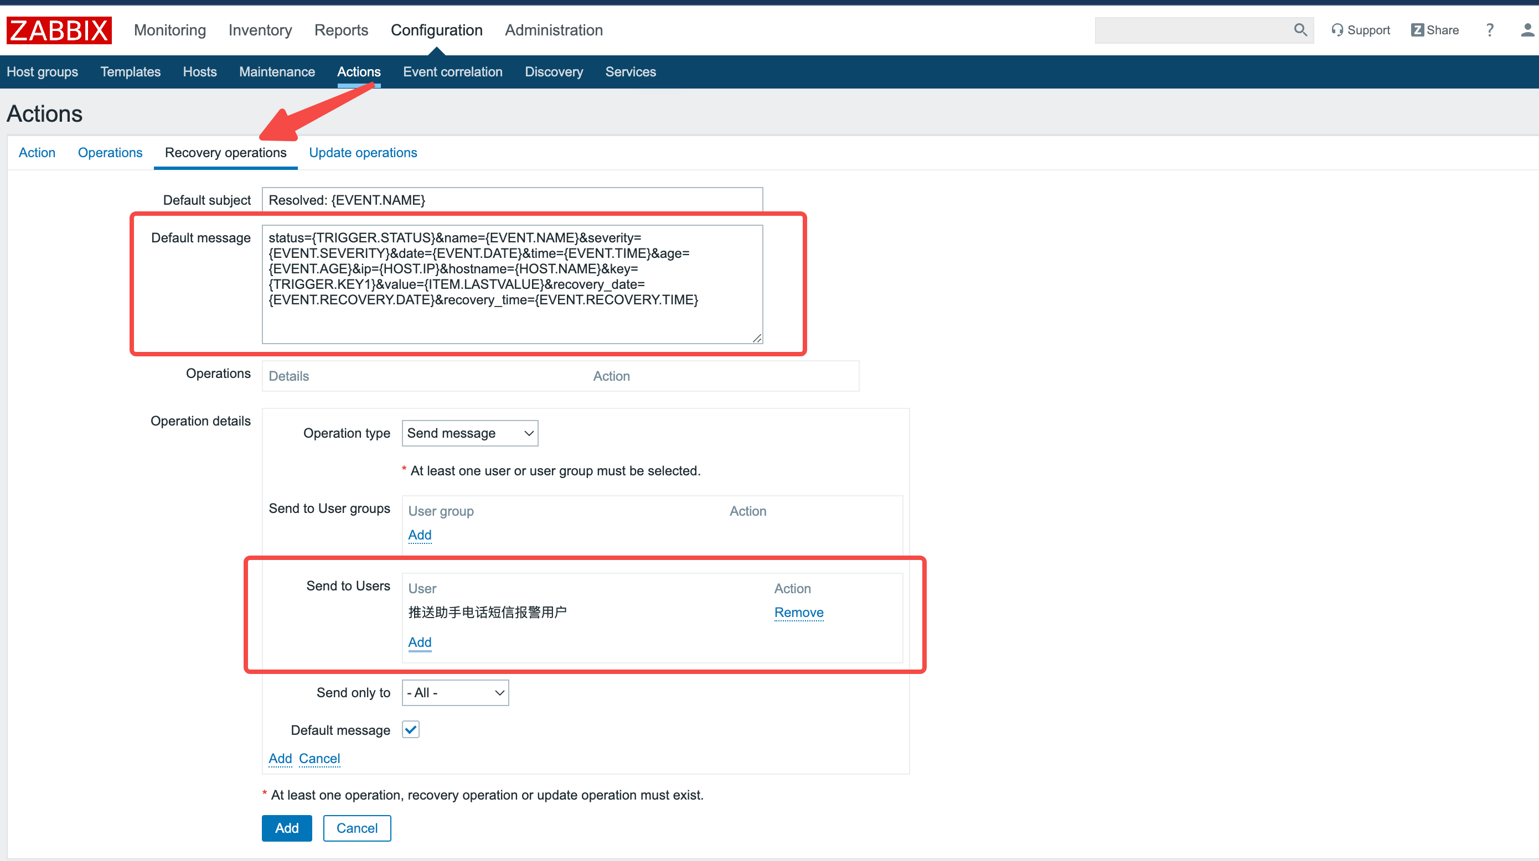Go to Maintenance submenu

(277, 71)
